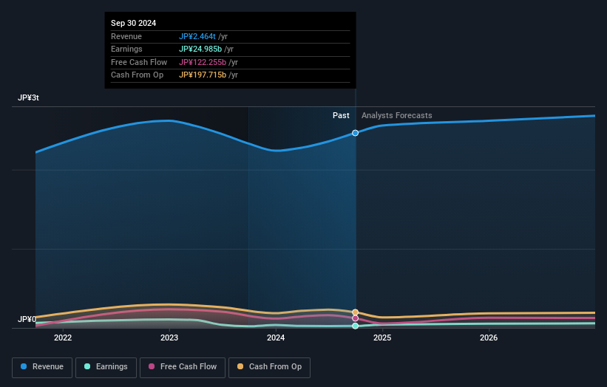Click the 'Revenue' row label in tooltip
The image size is (607, 387).
pos(126,36)
